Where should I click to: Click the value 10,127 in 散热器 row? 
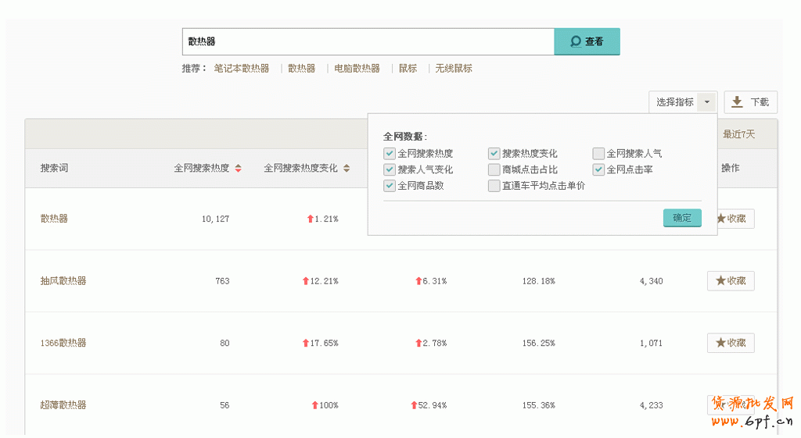[216, 219]
